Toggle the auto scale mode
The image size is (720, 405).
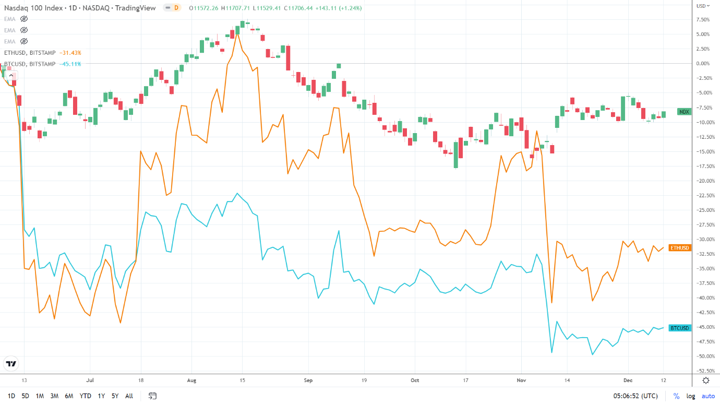tap(708, 396)
